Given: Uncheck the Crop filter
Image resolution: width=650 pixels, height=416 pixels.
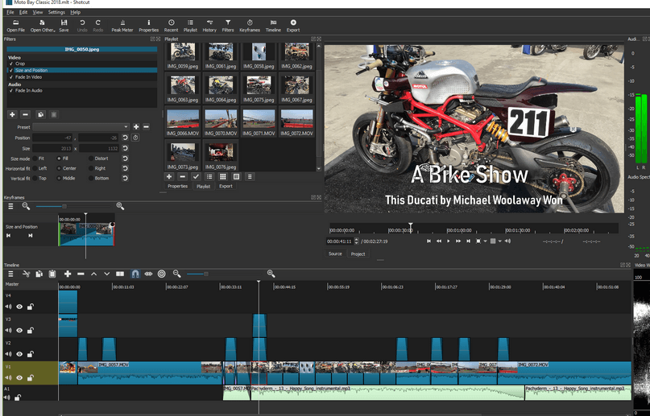Looking at the screenshot, I should [x=11, y=64].
